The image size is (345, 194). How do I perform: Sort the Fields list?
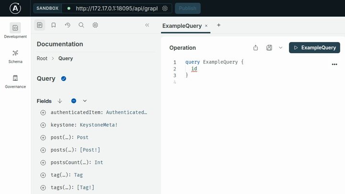[60, 101]
